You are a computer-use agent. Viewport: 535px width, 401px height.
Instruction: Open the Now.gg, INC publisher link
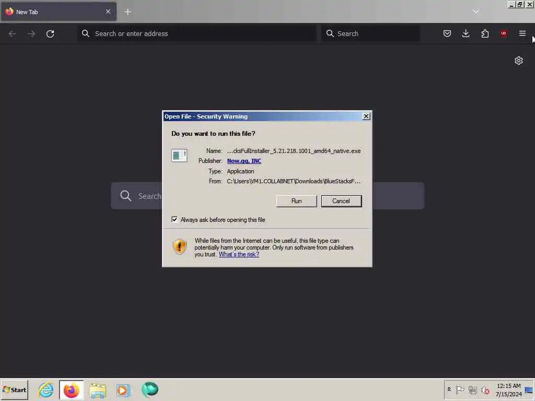(244, 161)
